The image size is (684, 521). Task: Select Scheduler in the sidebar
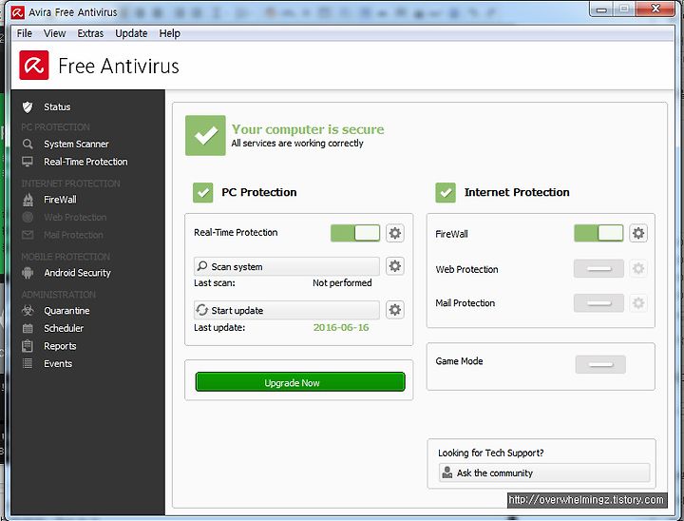click(64, 328)
